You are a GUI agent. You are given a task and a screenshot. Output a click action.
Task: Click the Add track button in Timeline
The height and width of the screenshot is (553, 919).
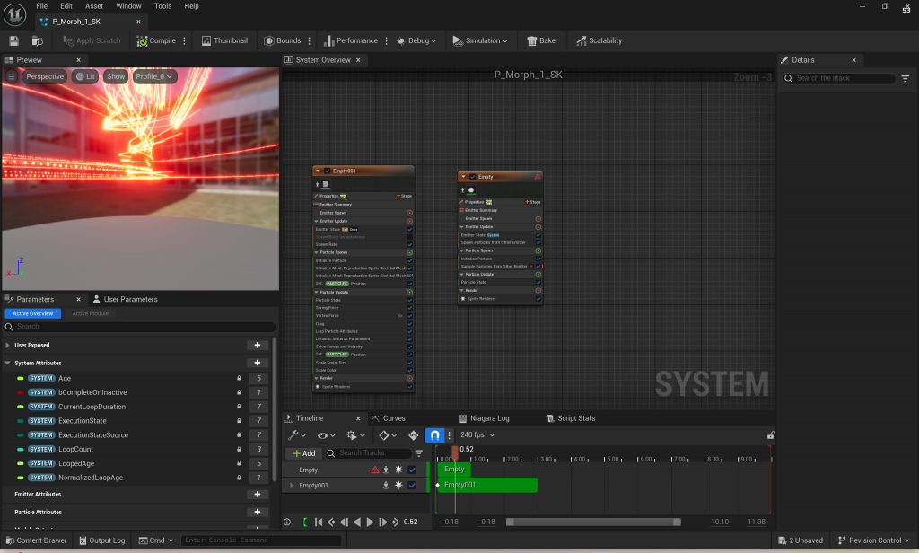point(303,453)
